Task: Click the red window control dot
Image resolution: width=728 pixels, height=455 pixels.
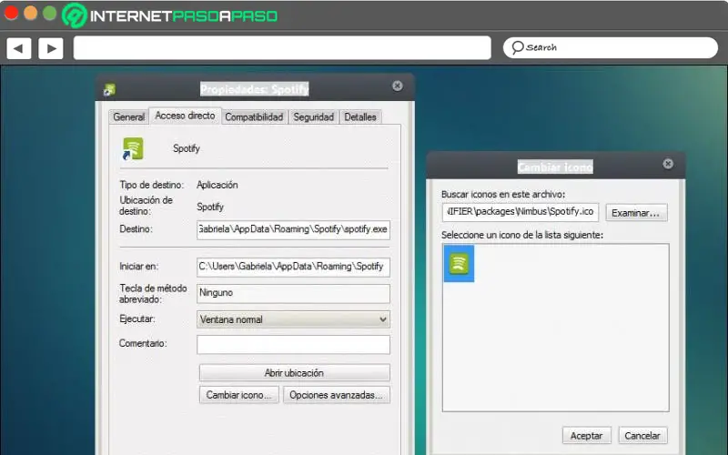Action: 11,13
